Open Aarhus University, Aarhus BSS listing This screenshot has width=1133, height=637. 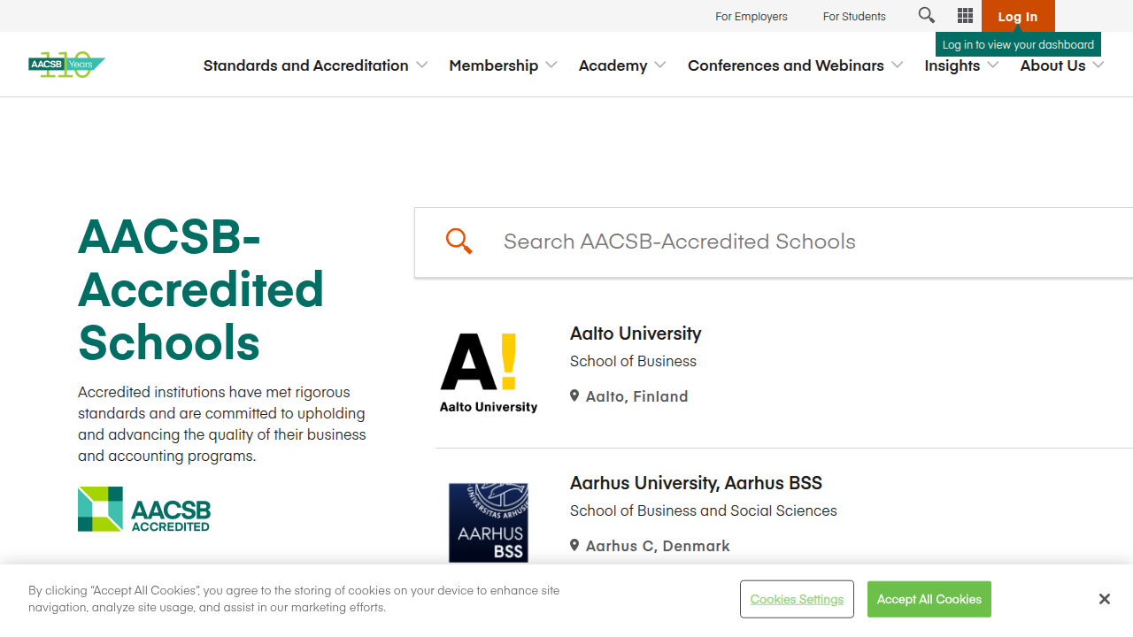click(696, 483)
